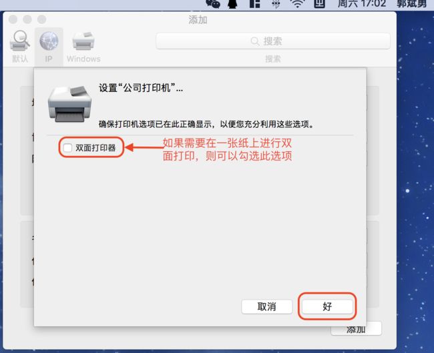Viewport: 434px width, 353px height.
Task: Click the clock showing 周六 17:02
Action: [362, 3]
